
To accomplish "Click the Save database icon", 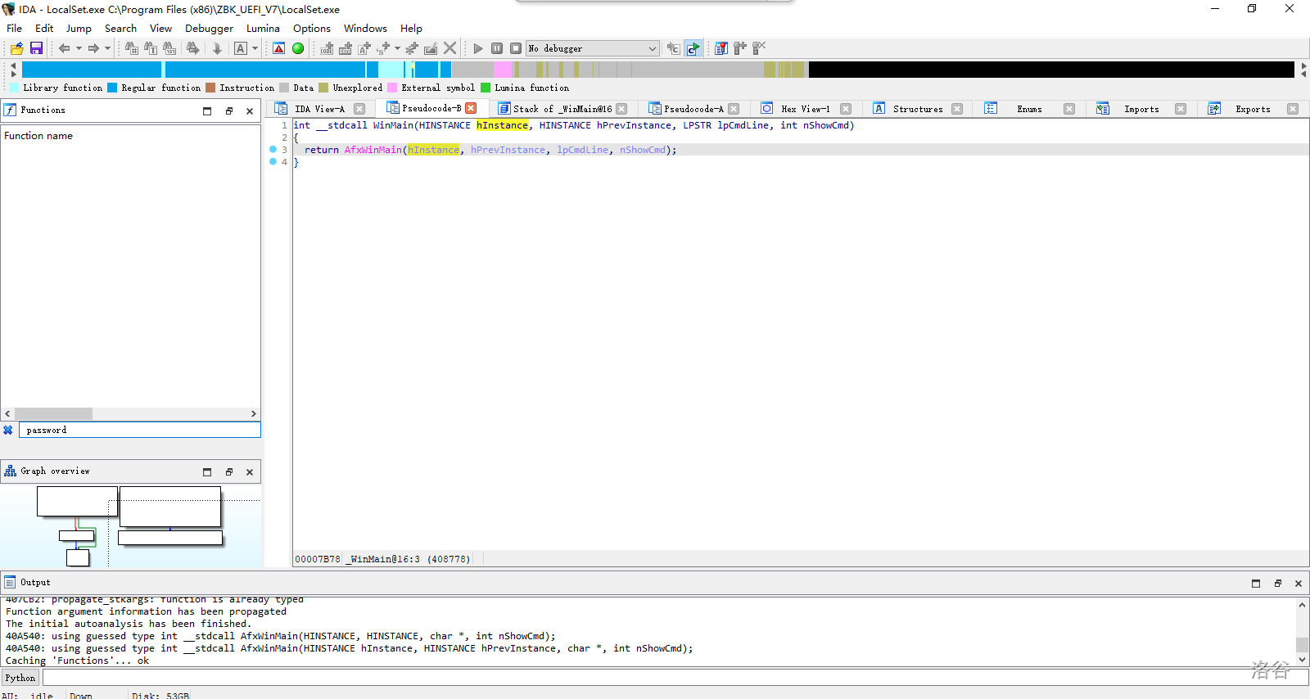I will (x=36, y=48).
